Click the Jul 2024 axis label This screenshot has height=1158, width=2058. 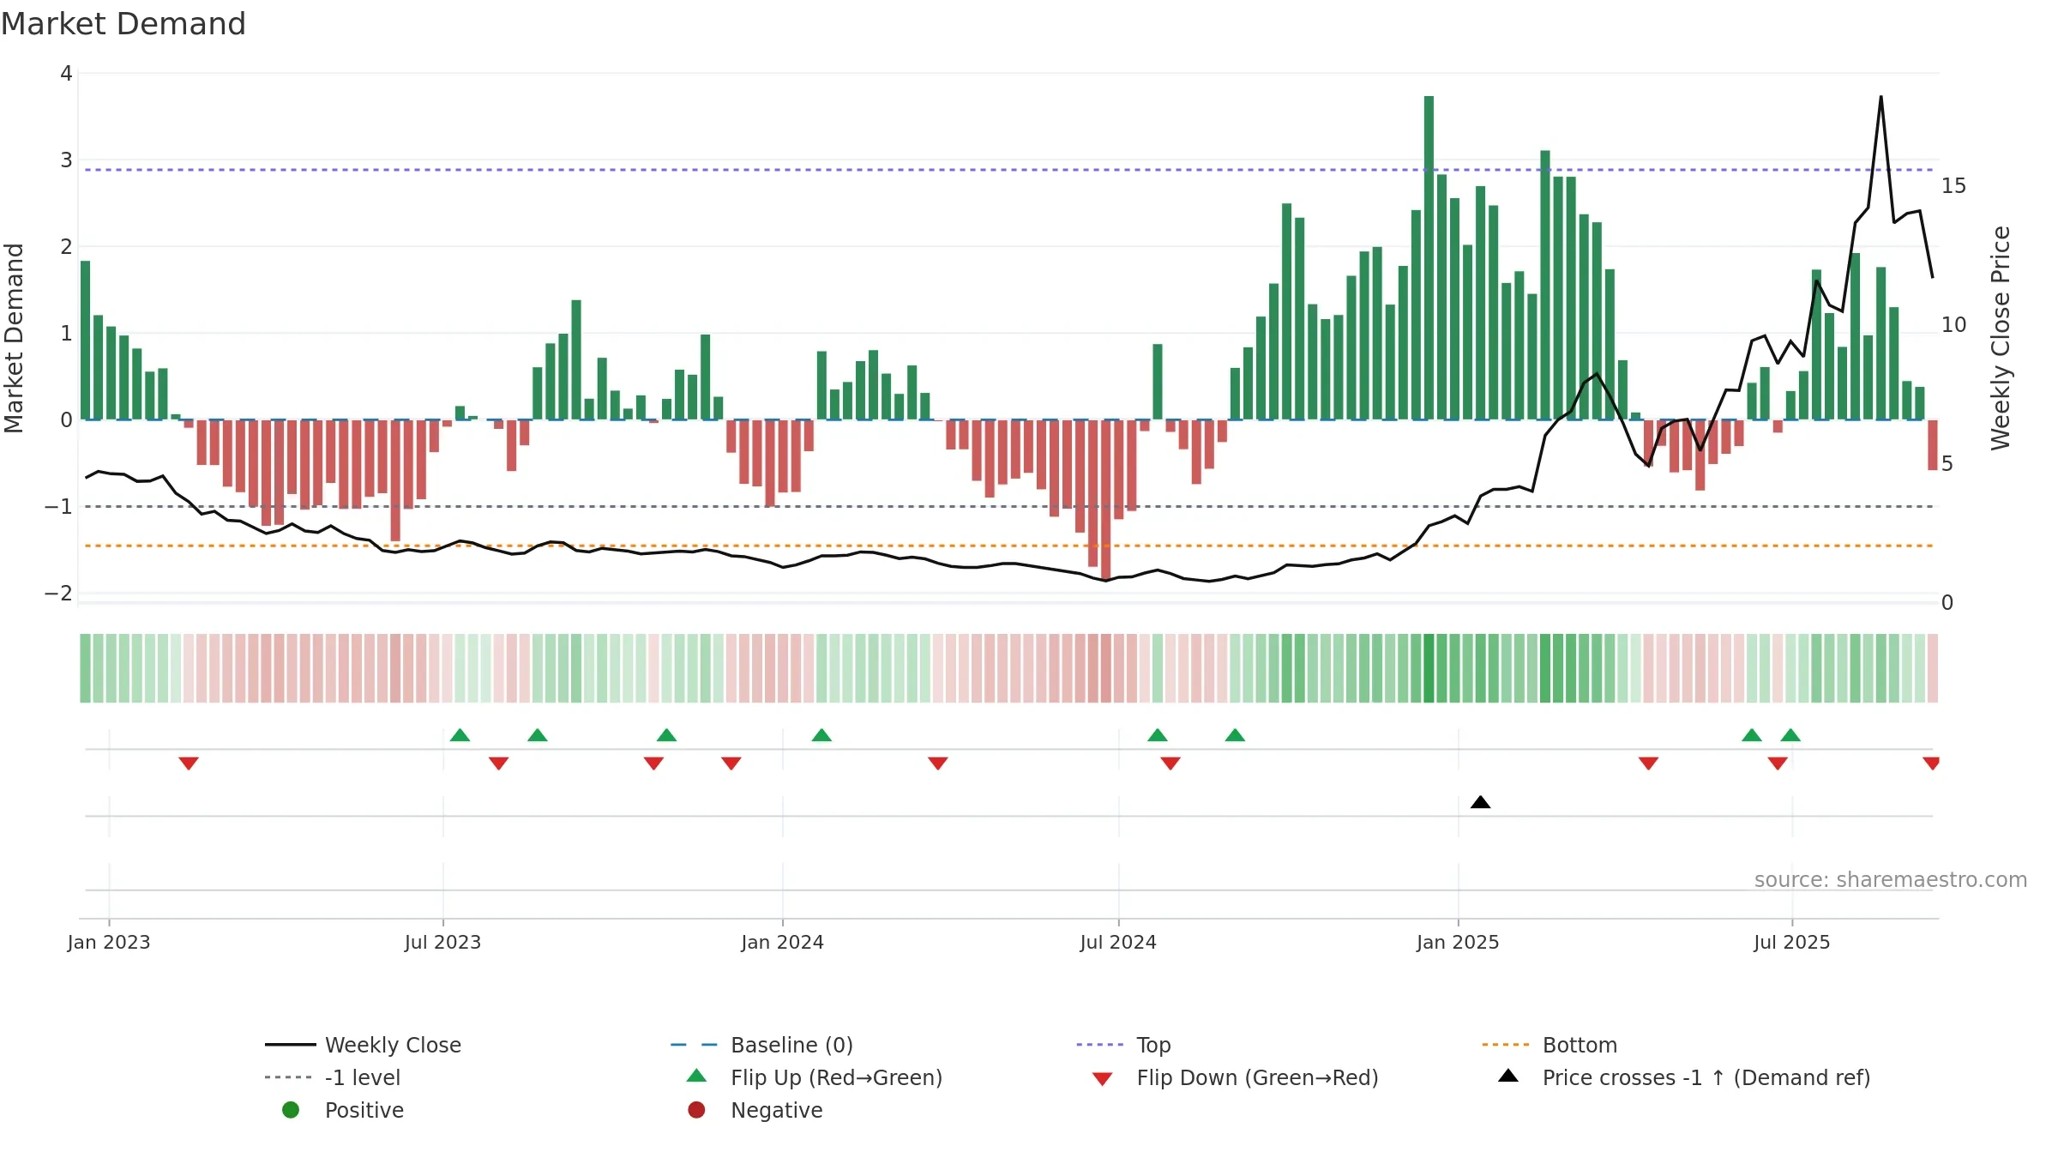point(1118,942)
